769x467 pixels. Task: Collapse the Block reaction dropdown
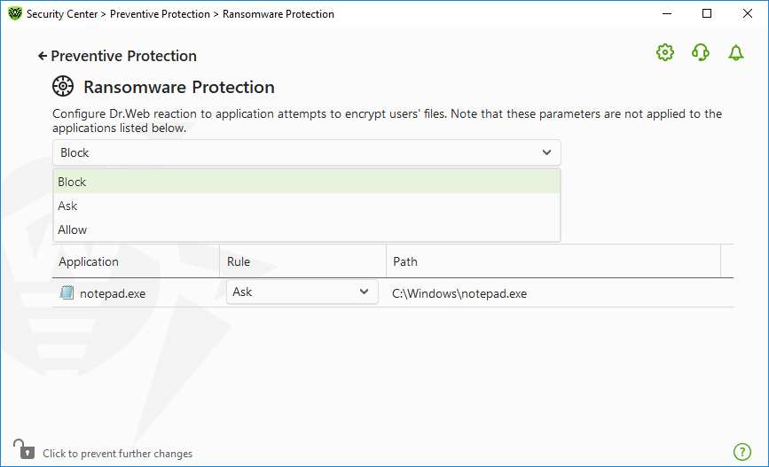(x=307, y=153)
